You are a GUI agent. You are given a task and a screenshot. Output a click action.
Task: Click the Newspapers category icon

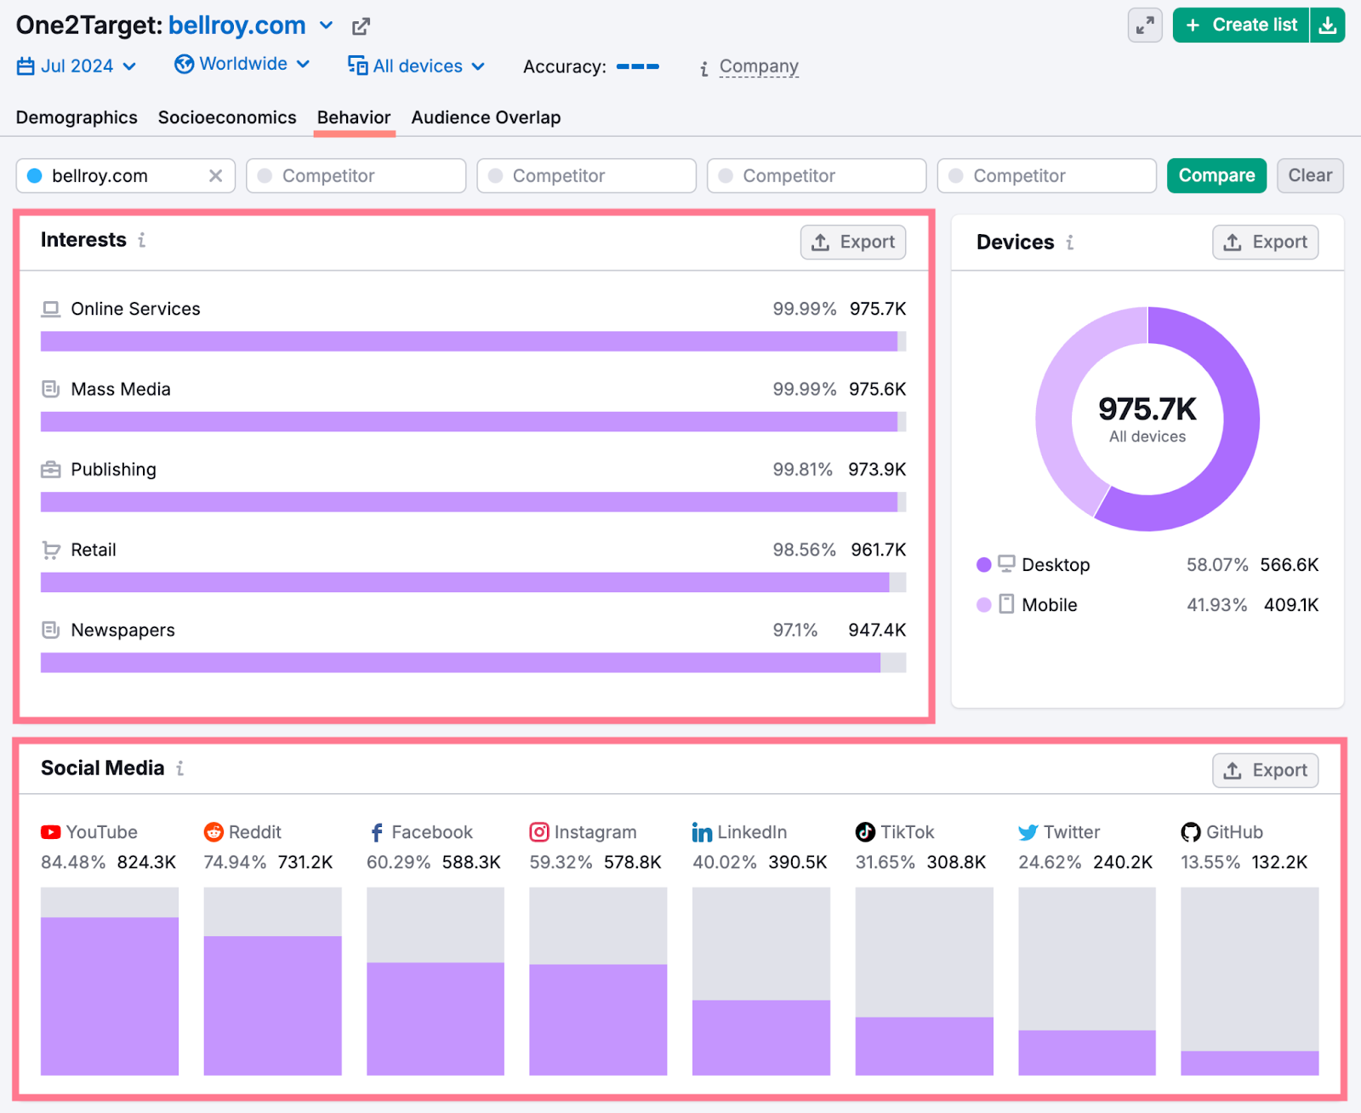[51, 631]
